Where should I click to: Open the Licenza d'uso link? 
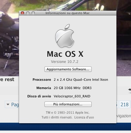(x=84, y=117)
